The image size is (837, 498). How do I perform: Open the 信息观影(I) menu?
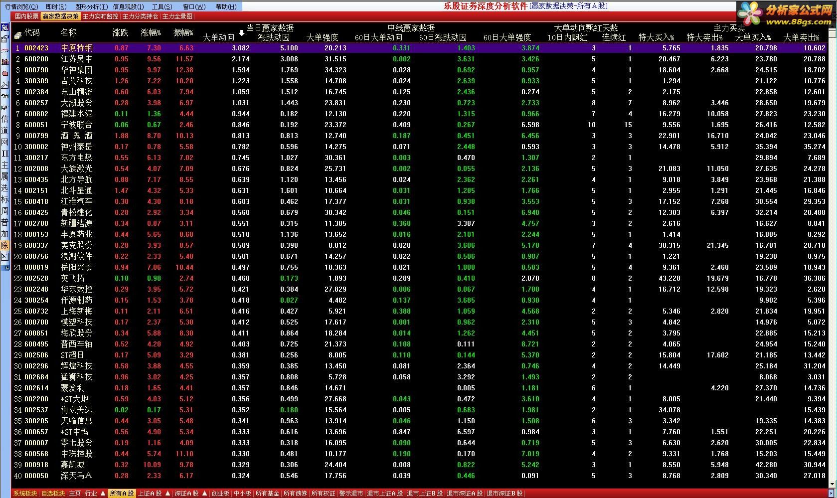tap(128, 6)
